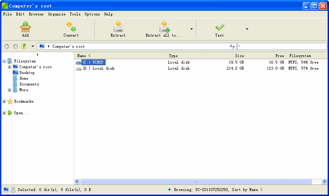Click the refresh arrows in address bar
The height and width of the screenshot is (196, 329).
(232, 46)
